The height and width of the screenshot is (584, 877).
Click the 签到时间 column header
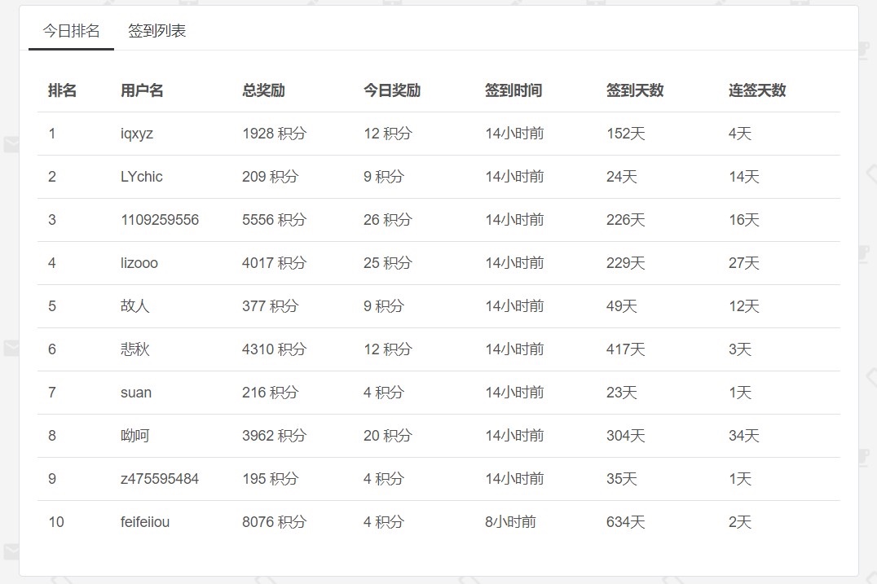[513, 90]
